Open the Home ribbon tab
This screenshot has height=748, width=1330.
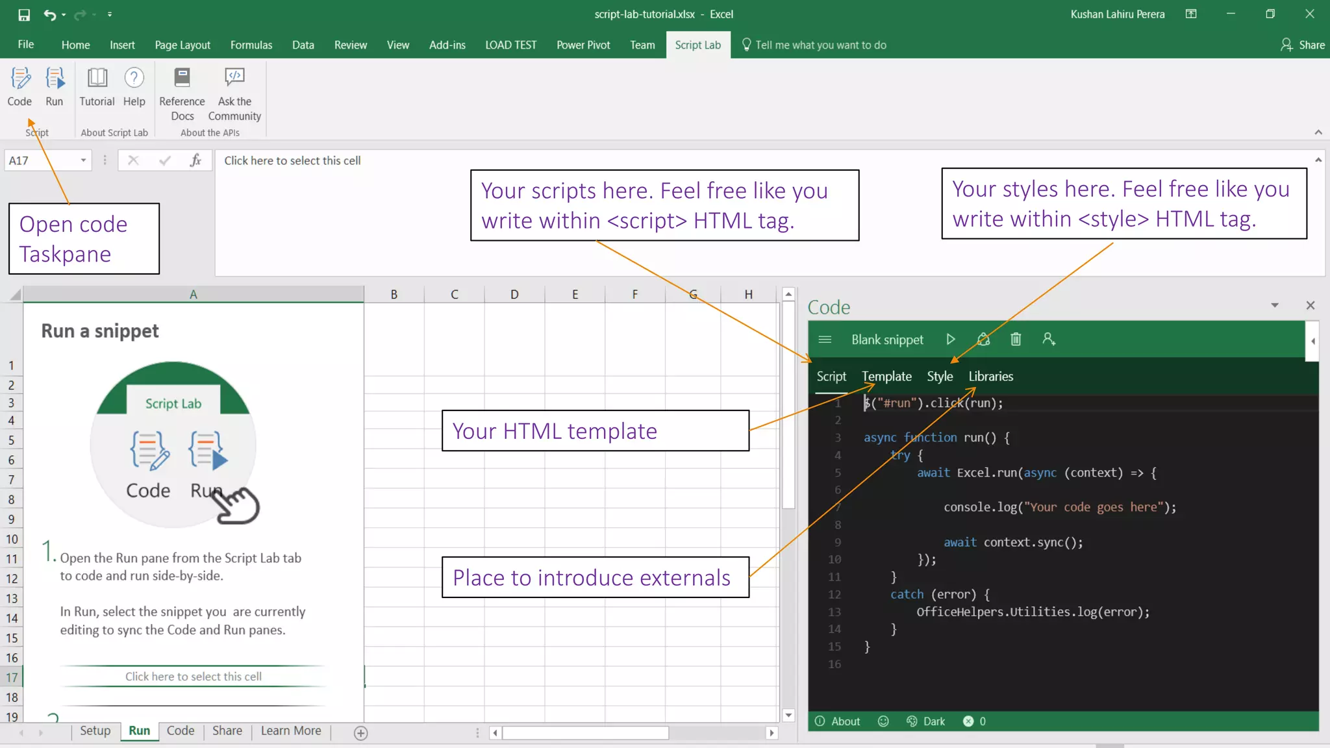(75, 45)
